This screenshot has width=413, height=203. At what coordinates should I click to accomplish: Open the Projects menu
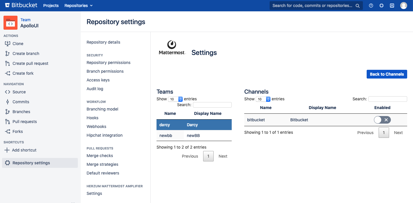(51, 6)
